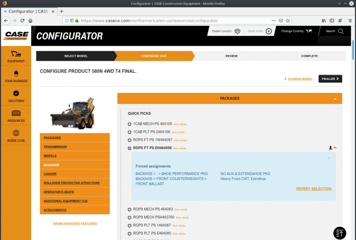Jump to Packages in left menu
The width and height of the screenshot is (356, 240).
[x=52, y=137]
